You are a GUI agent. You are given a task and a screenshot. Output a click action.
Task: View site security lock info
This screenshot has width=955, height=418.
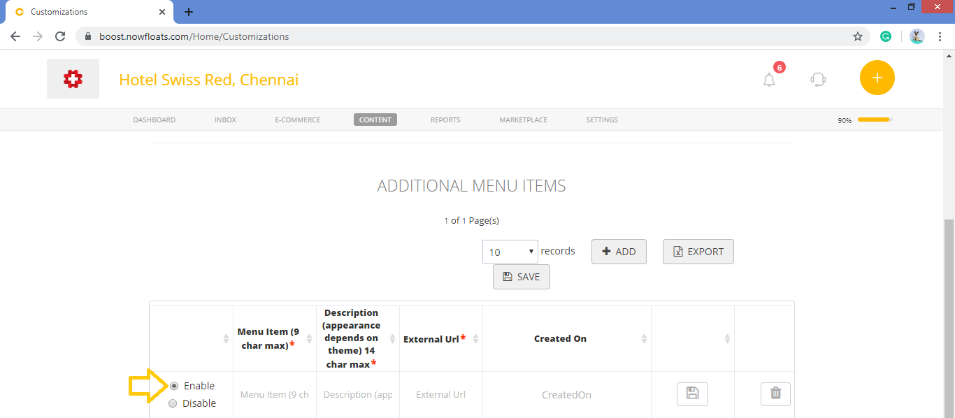click(88, 36)
